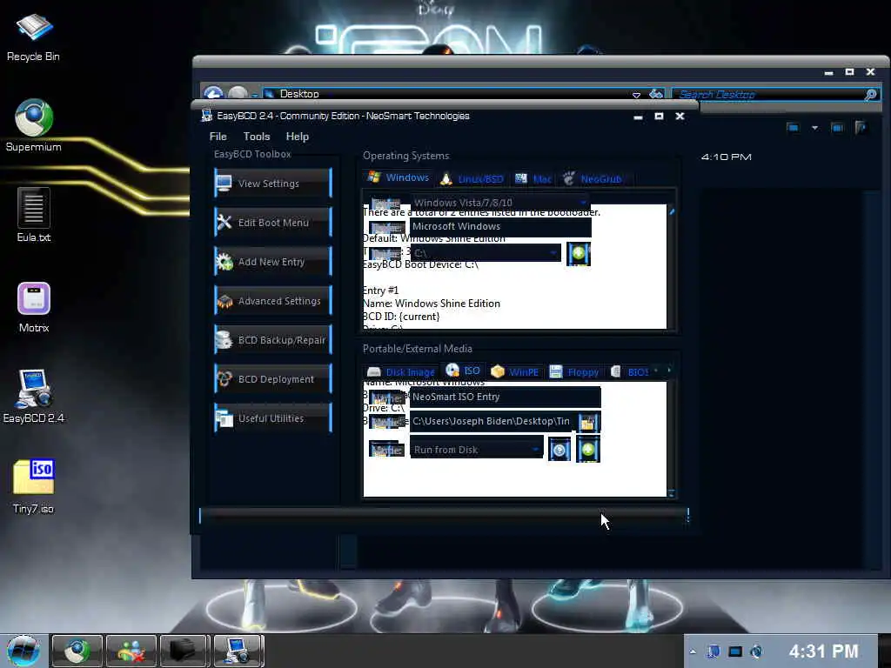The image size is (891, 668).
Task: Select the Eula.txt file icon
Action: (x=34, y=216)
